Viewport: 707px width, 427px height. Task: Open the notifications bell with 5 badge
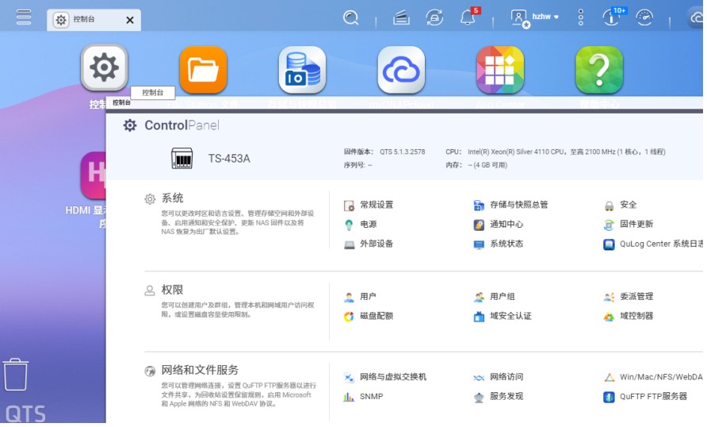coord(468,17)
